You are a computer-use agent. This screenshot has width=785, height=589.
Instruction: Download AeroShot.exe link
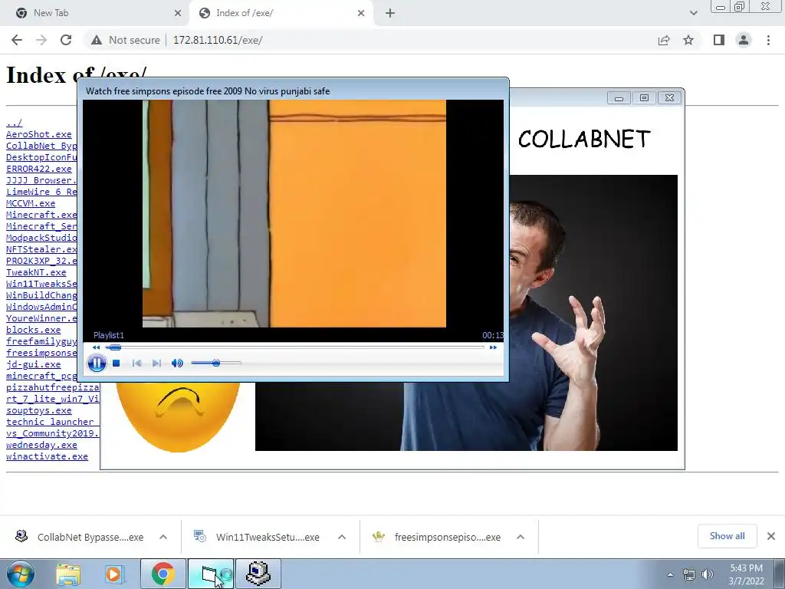(x=38, y=134)
